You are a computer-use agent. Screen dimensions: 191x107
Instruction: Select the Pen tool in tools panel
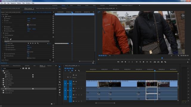[x=60, y=90]
